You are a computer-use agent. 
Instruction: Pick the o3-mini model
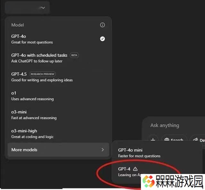pyautogui.click(x=58, y=115)
